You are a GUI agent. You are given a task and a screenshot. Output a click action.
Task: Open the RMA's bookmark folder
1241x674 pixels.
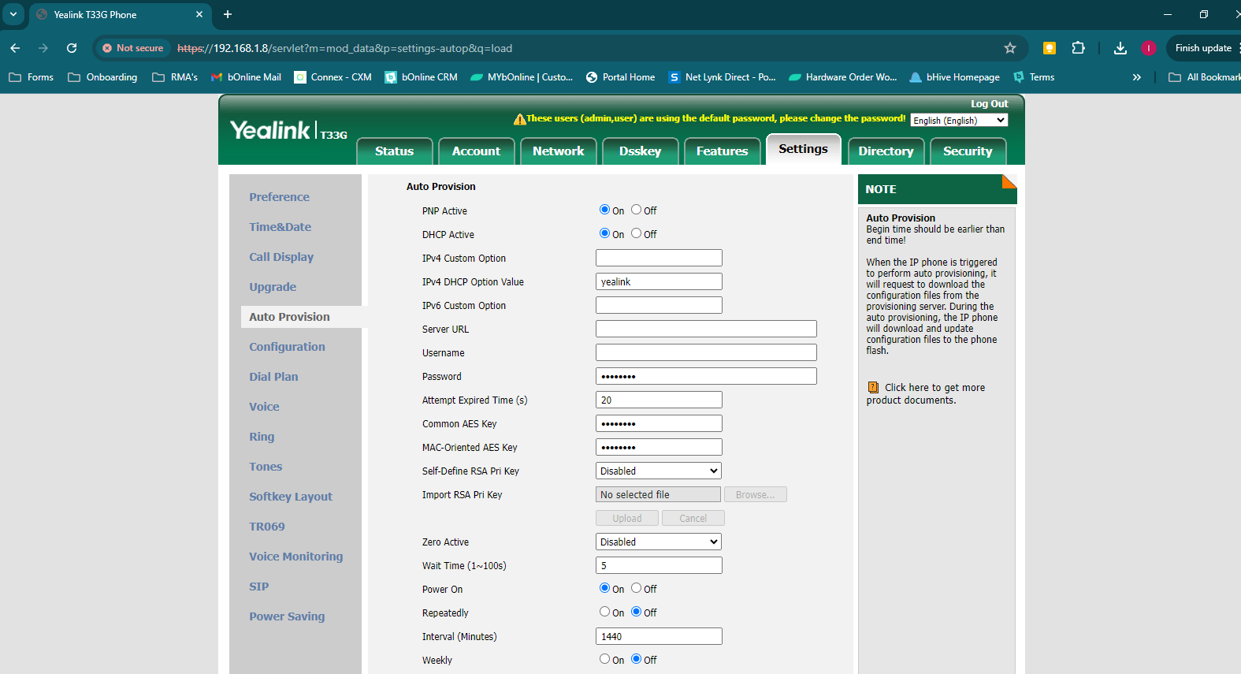coord(175,77)
